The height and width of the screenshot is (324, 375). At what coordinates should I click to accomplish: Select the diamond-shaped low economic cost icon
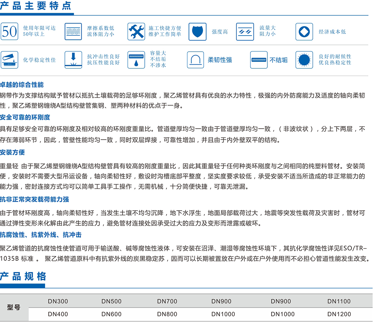coord(304,31)
